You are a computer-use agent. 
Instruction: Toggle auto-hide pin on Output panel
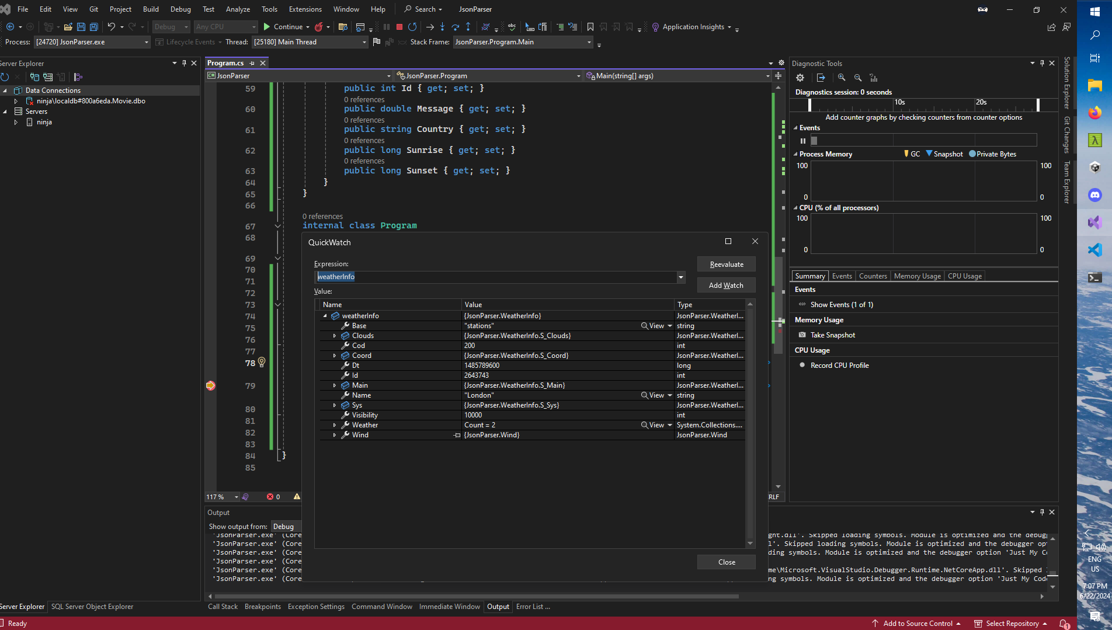tap(1042, 512)
